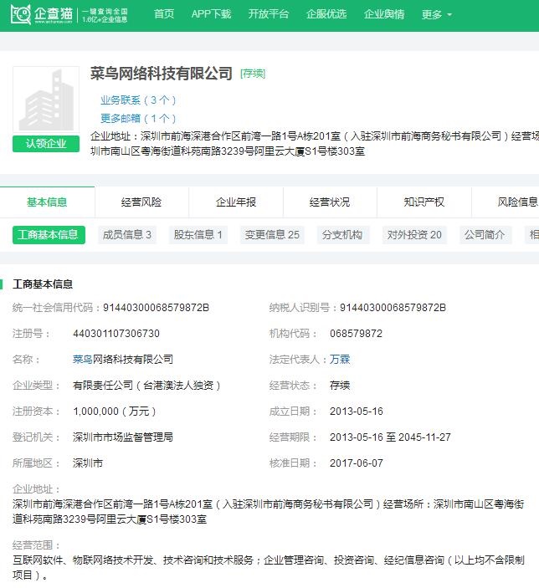
Task: Click the header slogan 一键查询全国企业信息
Action: coord(105,15)
